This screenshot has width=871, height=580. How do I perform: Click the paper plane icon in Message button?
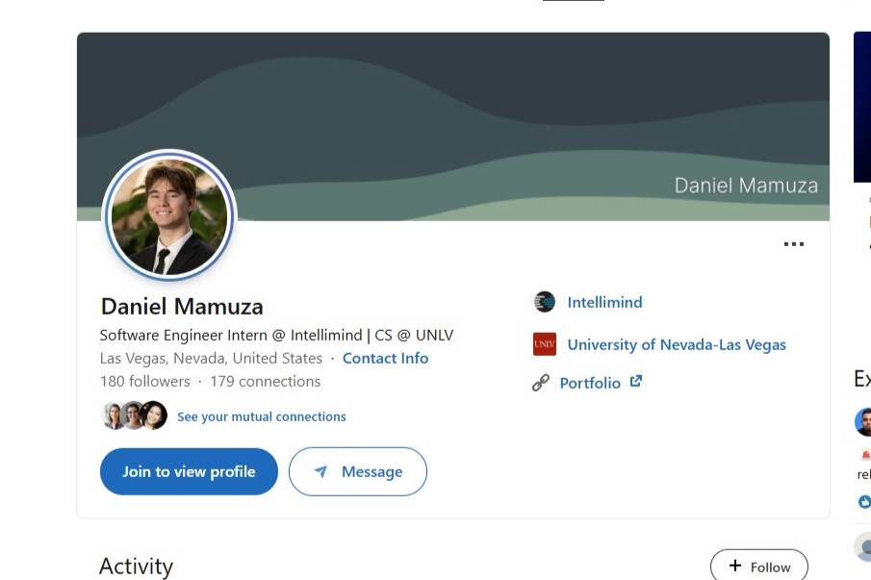click(x=320, y=471)
